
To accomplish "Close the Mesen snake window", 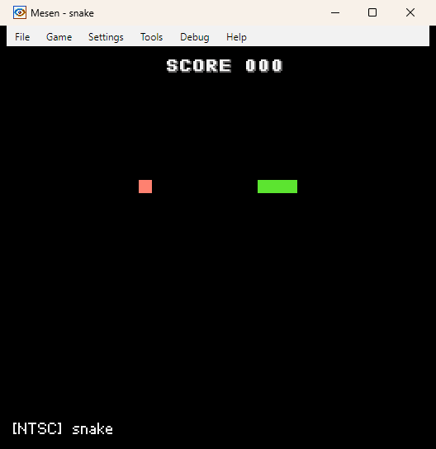I will click(x=410, y=12).
